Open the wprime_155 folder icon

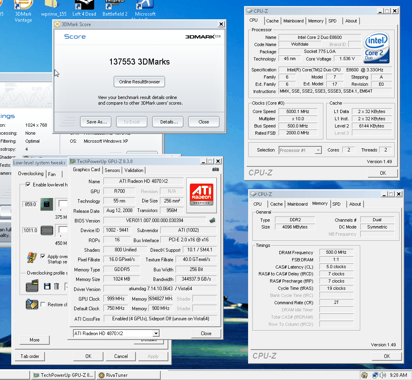coord(54,9)
